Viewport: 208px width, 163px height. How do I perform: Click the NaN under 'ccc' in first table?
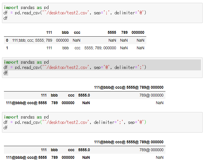tap(76, 41)
